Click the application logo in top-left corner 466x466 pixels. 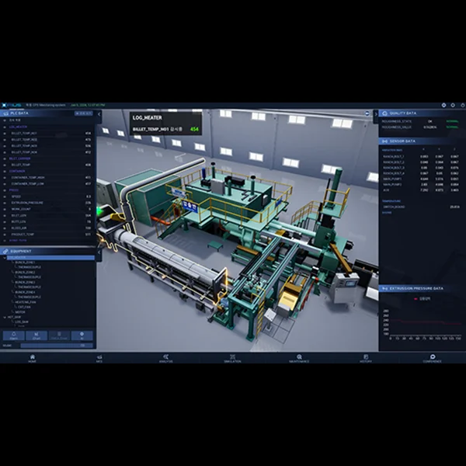tap(12, 105)
